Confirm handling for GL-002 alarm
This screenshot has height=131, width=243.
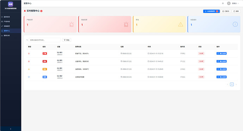click(x=222, y=77)
